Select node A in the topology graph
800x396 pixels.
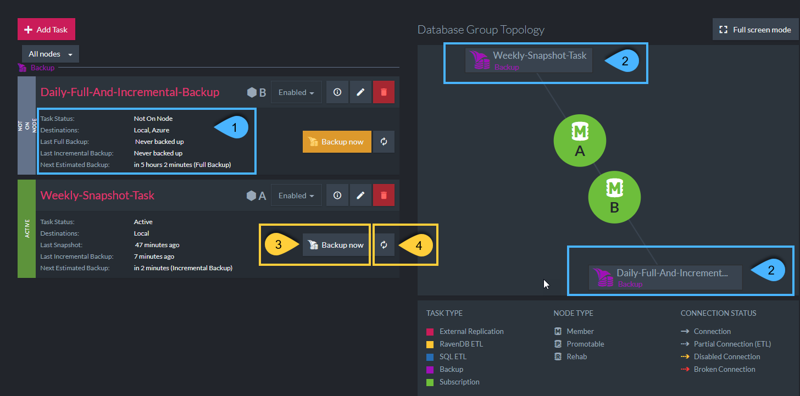(x=580, y=142)
